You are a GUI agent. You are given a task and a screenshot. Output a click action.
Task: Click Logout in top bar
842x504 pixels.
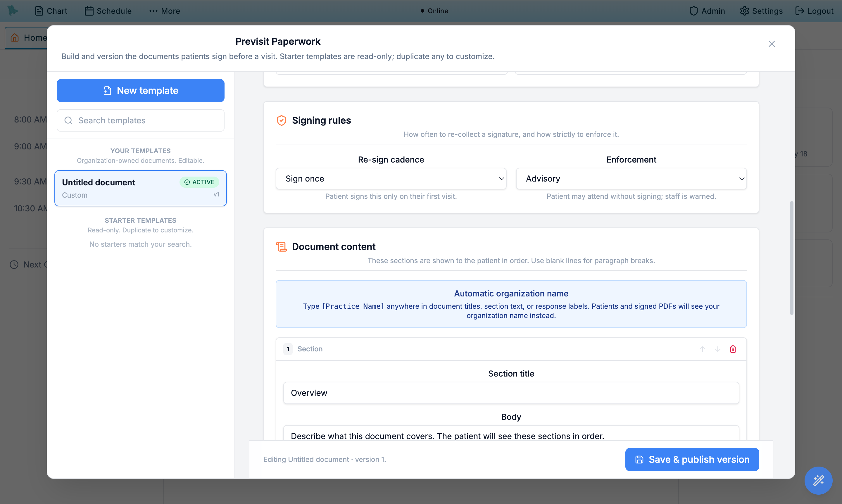tap(814, 11)
